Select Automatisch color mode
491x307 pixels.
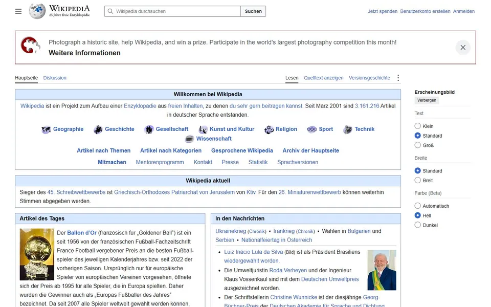[x=417, y=206]
